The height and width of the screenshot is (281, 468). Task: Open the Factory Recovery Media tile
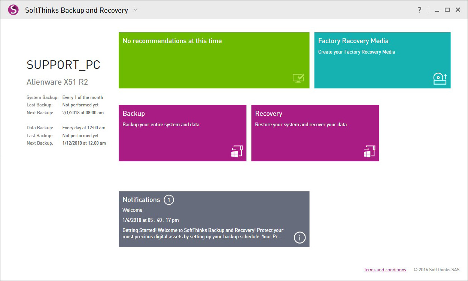pyautogui.click(x=382, y=60)
